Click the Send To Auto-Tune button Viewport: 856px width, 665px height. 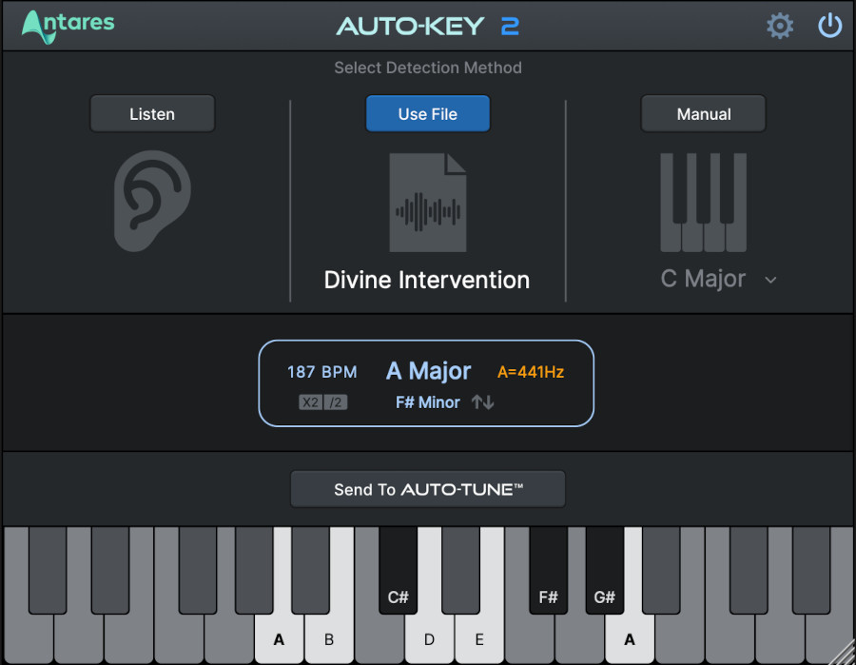tap(427, 489)
